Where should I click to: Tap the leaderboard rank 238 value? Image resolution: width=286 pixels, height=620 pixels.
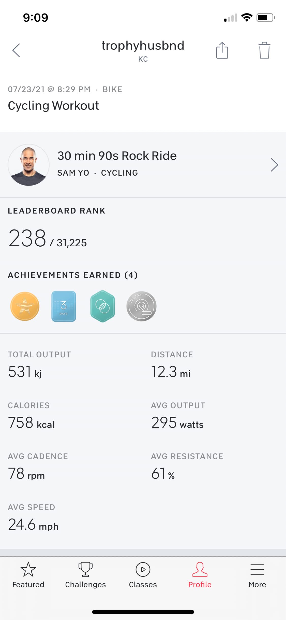pos(27,238)
